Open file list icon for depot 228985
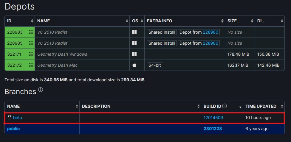The image size is (291, 142). coord(31,43)
